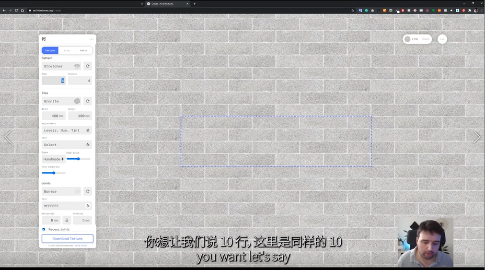Open the browser Extensions puzzle icon
This screenshot has height=270, width=485.
tap(469, 10)
